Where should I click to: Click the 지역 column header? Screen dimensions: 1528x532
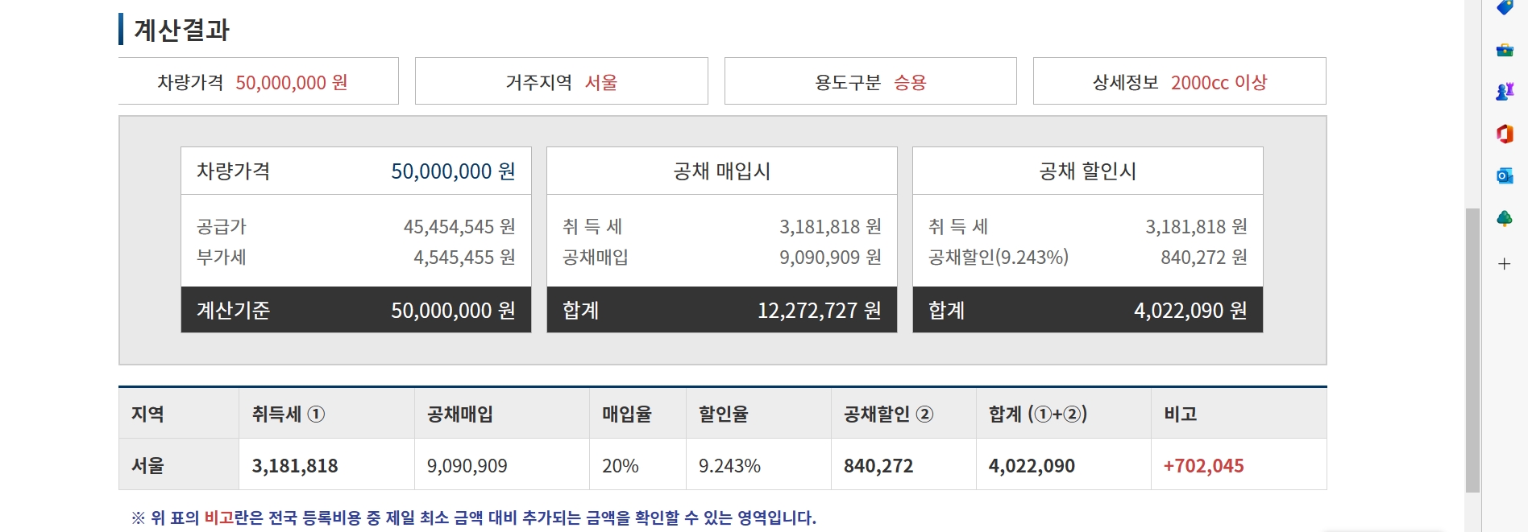tap(179, 414)
